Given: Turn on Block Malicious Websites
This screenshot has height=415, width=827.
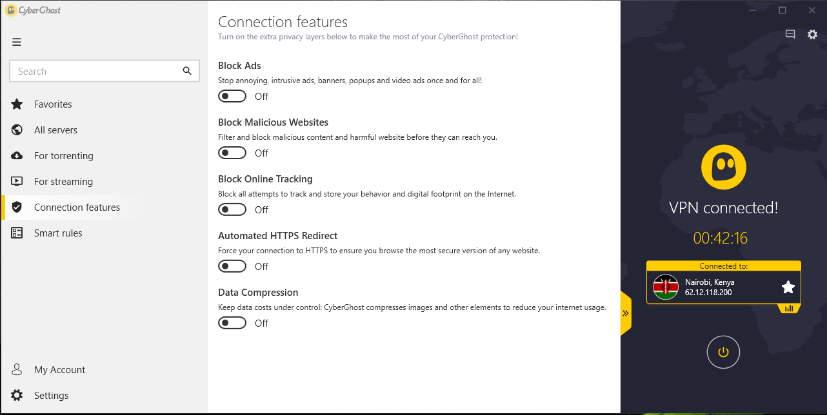Looking at the screenshot, I should coord(232,153).
